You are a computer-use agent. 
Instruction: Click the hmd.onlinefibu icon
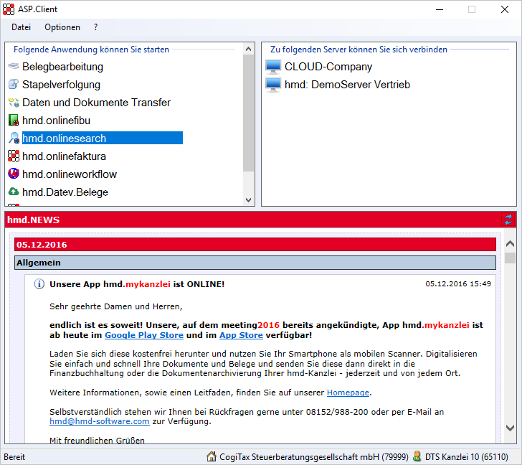pos(14,121)
